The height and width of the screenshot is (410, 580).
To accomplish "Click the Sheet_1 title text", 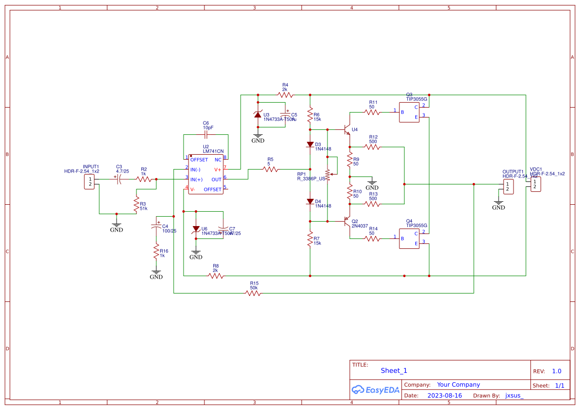I will pyautogui.click(x=394, y=370).
